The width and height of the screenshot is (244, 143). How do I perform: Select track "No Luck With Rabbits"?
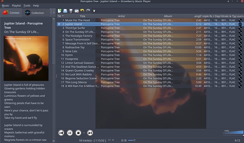[79, 74]
